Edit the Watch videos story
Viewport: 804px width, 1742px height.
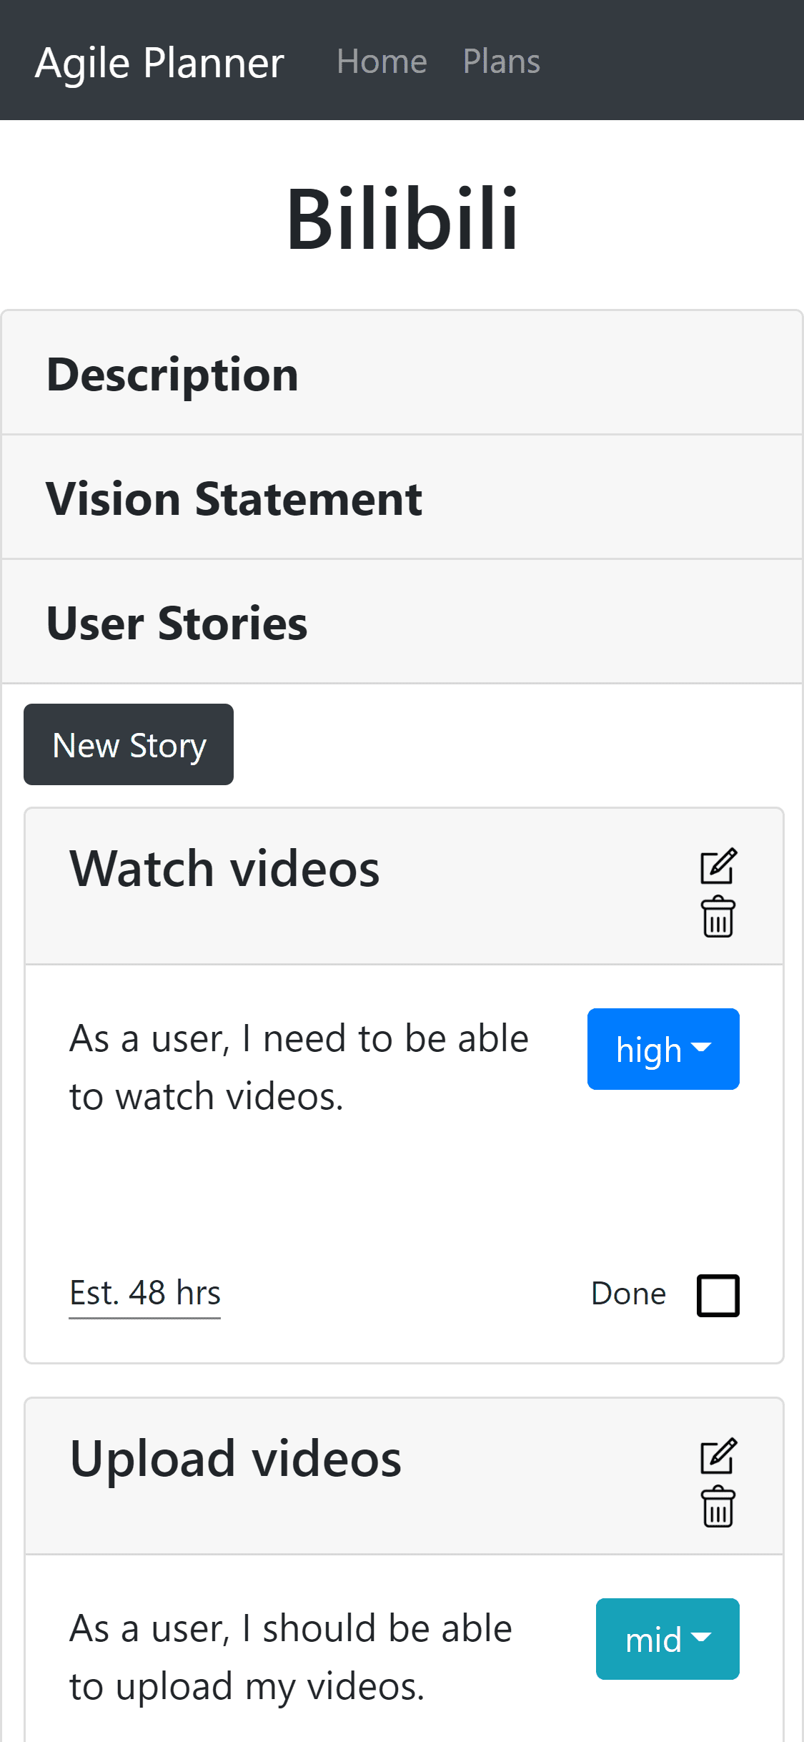(718, 867)
